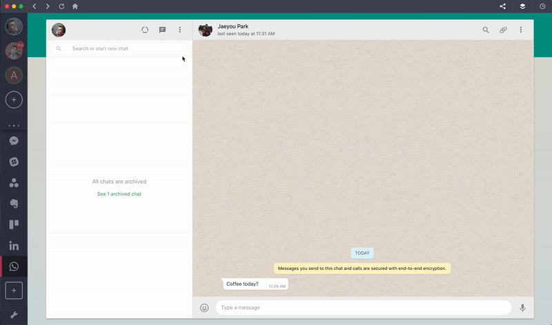
Task: Open Asana three-dots app icon
Action: pyautogui.click(x=14, y=182)
